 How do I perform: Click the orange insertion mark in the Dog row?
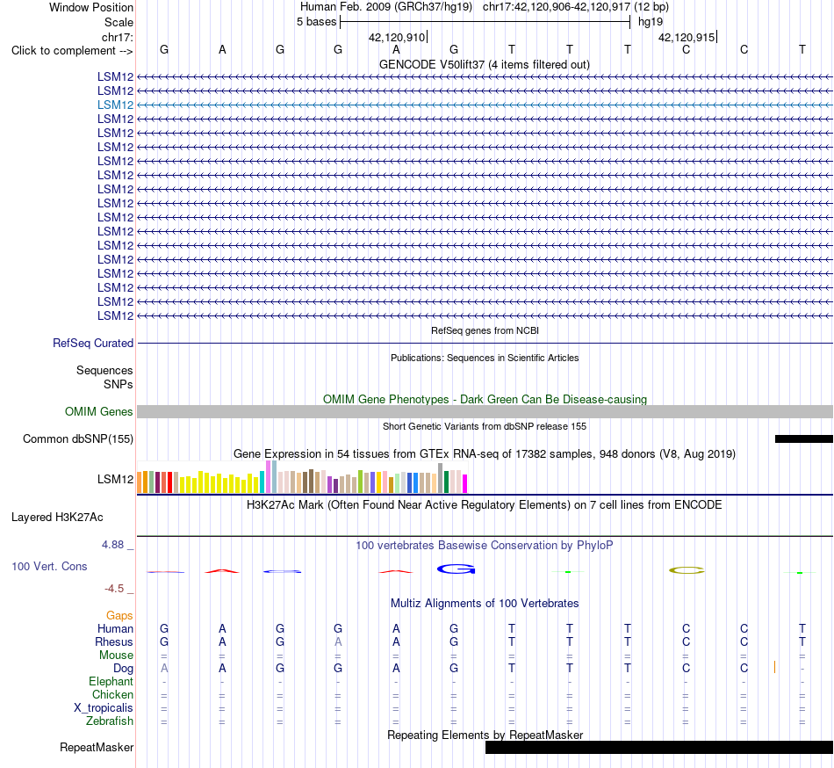pos(774,668)
